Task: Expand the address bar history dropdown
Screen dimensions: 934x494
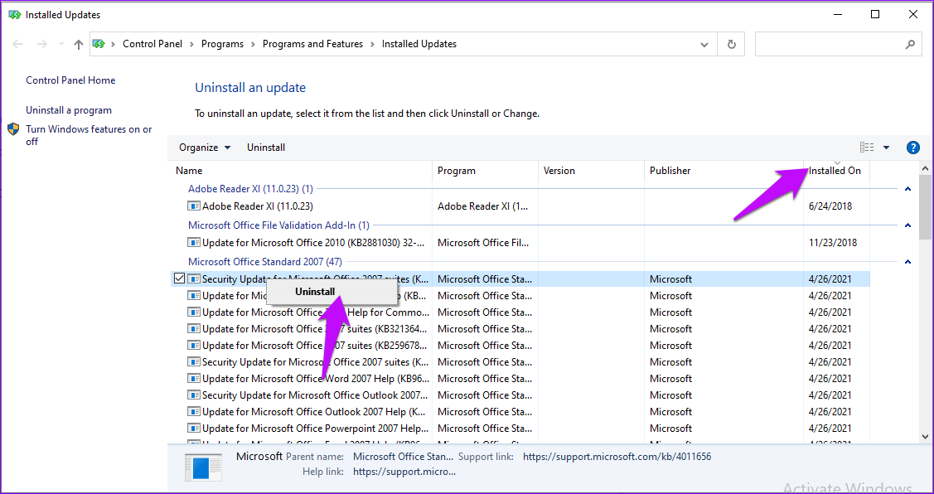Action: tap(704, 44)
